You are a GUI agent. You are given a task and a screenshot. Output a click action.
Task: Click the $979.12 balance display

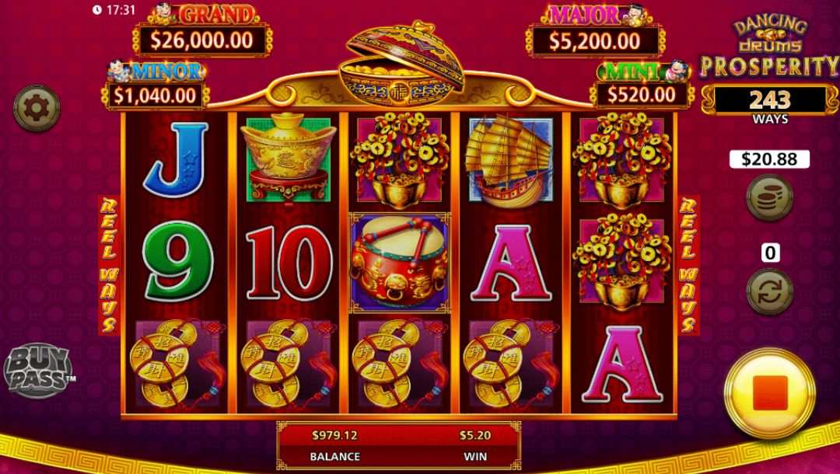coord(334,435)
